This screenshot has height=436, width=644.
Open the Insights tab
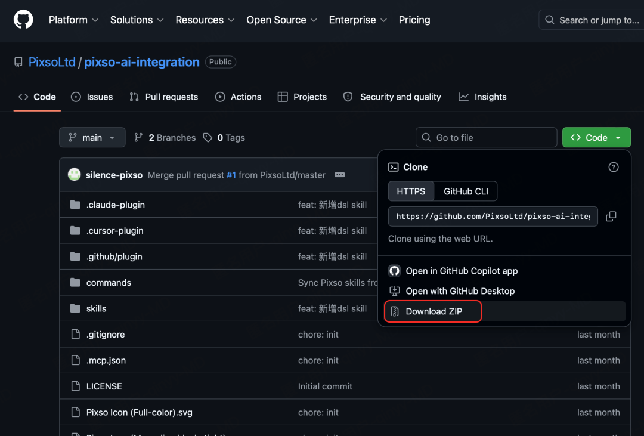[482, 97]
